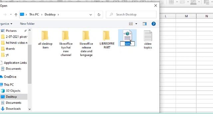Click the navigation pane scrollbar thumb

point(30,64)
